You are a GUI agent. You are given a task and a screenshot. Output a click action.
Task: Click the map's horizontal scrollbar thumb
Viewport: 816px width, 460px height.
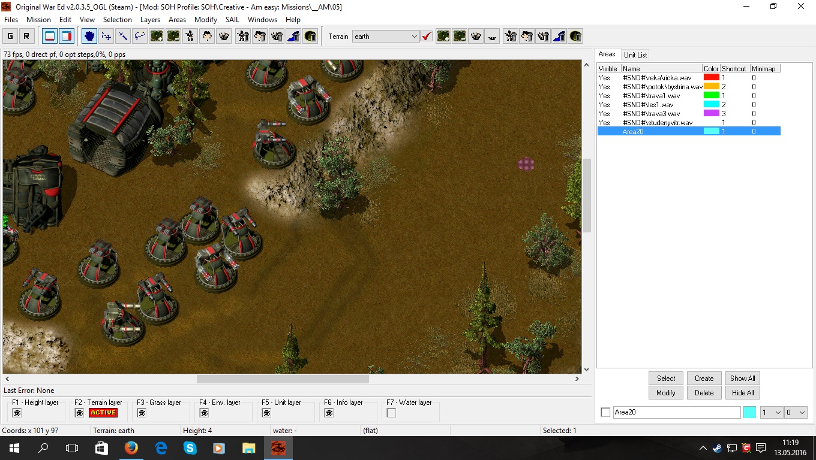(x=283, y=379)
